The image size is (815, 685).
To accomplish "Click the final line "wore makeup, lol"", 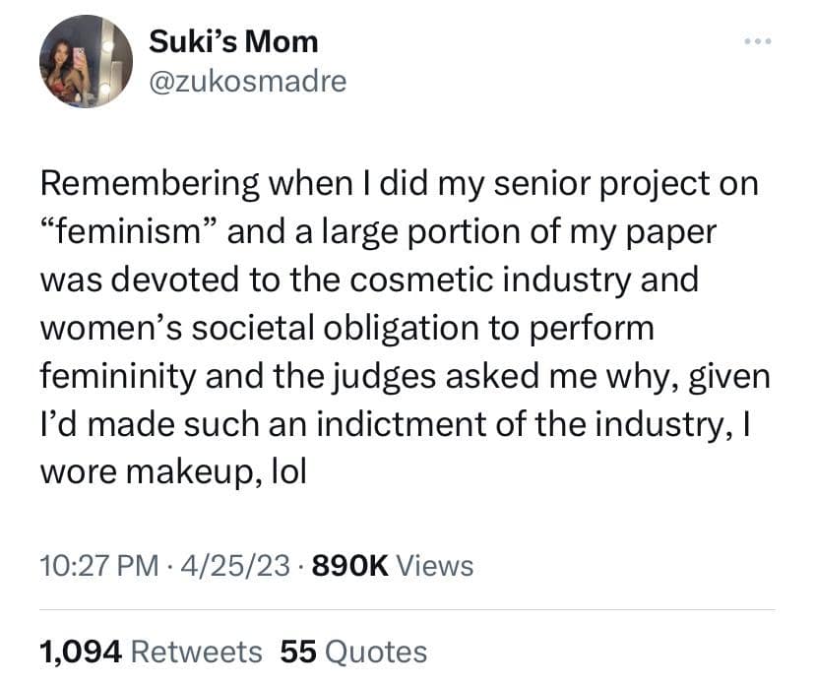I will point(173,470).
